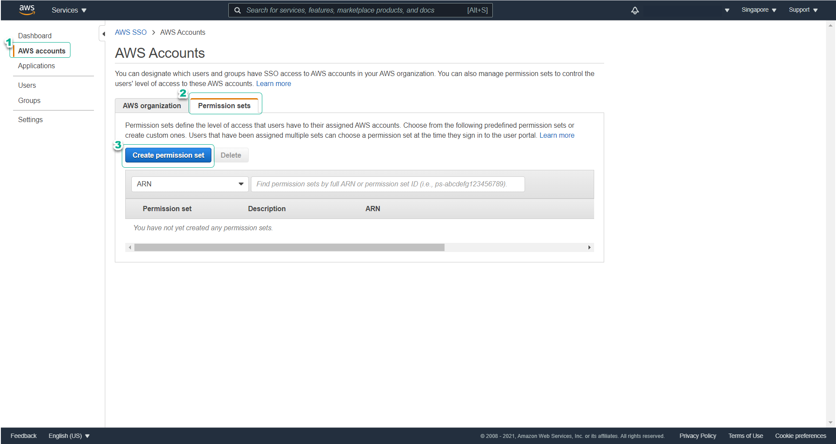Open Settings from the sidebar
Screen dimensions: 836x444
pyautogui.click(x=30, y=119)
